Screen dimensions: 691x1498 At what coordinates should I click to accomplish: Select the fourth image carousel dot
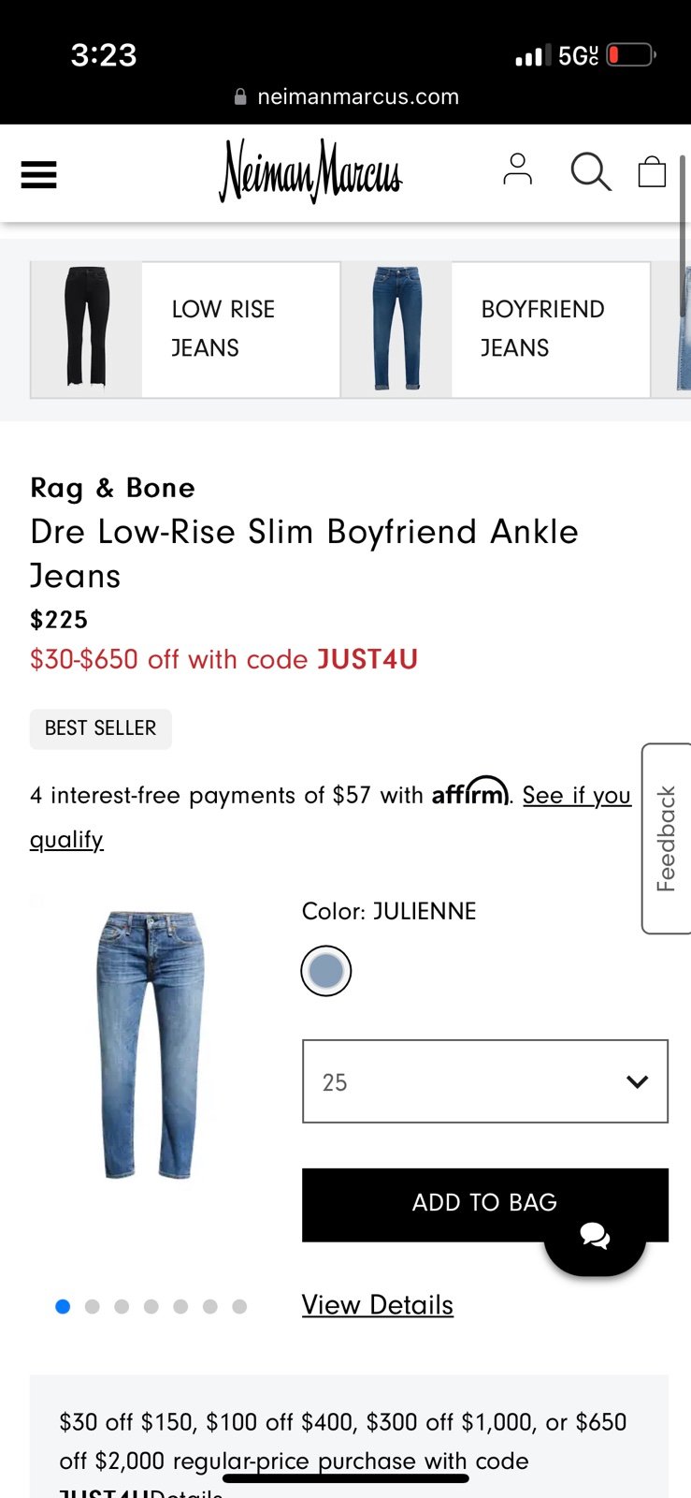pyautogui.click(x=151, y=1306)
